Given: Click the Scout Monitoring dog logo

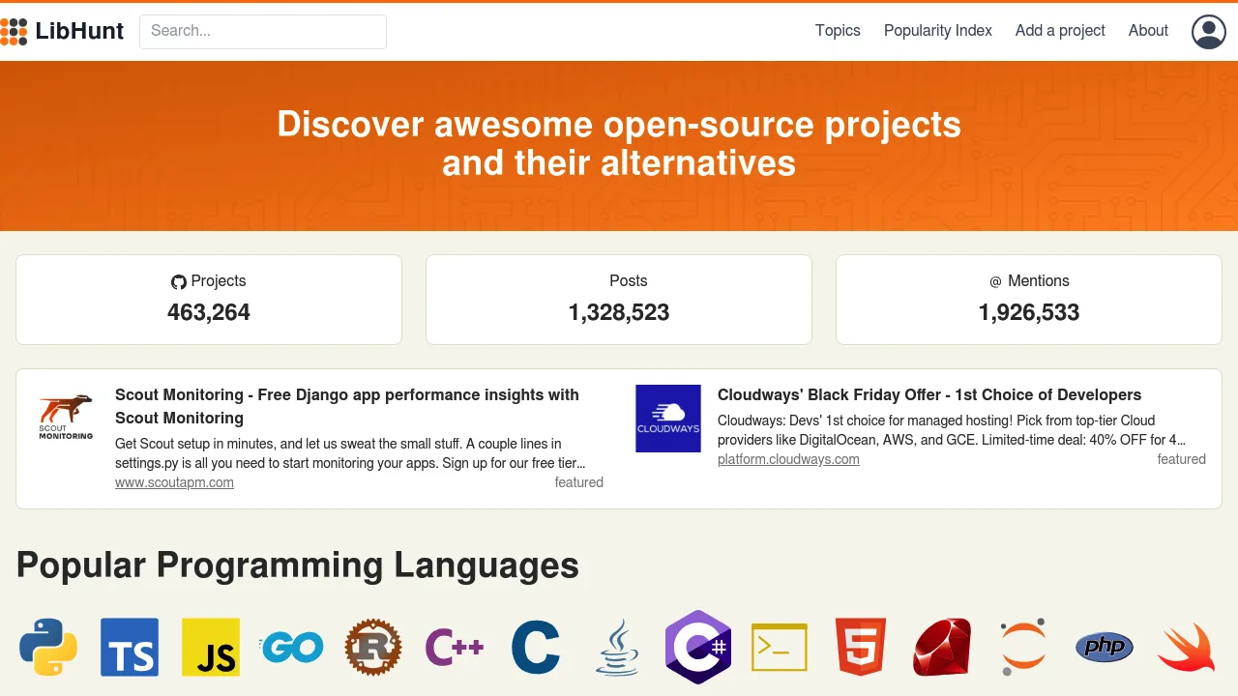Looking at the screenshot, I should pyautogui.click(x=66, y=417).
